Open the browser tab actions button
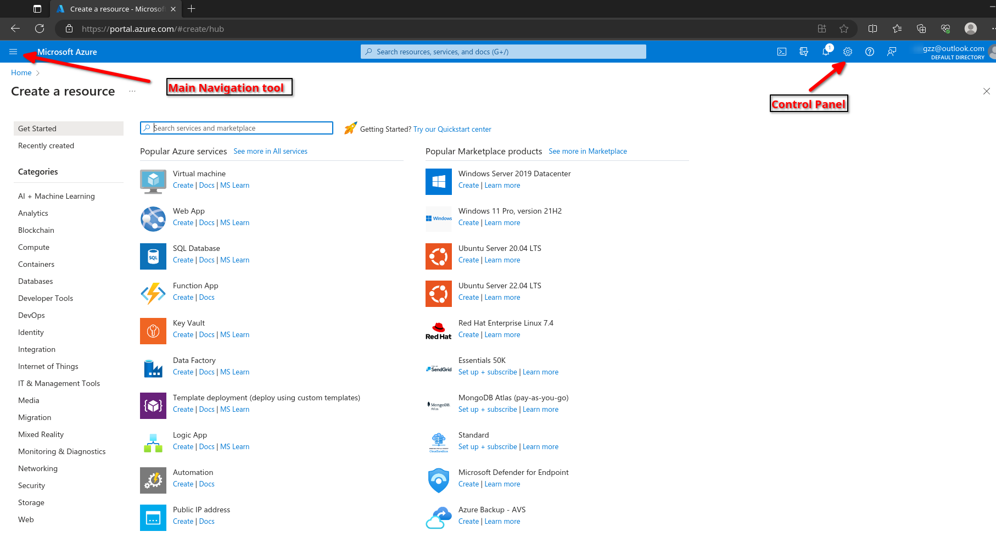996x537 pixels. point(37,9)
